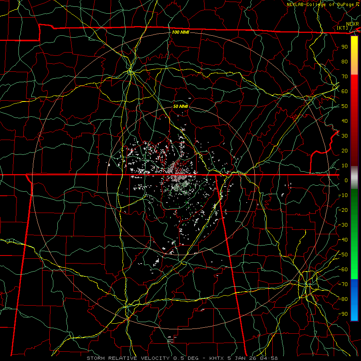Screen dimensions: 361x361
Task: Click the 60 value on the velocity scale
Action: (x=345, y=91)
